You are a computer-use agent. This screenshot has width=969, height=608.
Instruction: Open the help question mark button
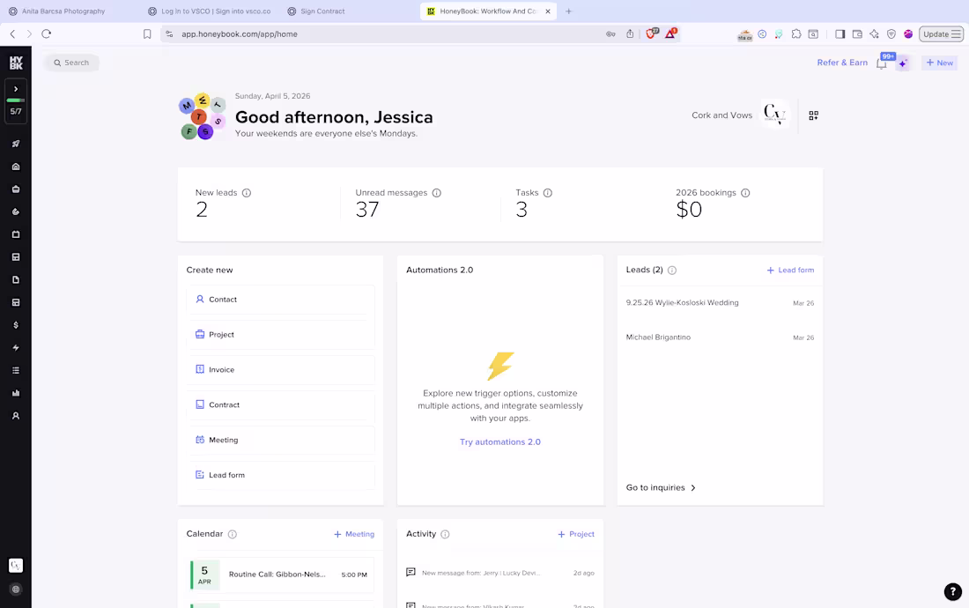tap(953, 591)
